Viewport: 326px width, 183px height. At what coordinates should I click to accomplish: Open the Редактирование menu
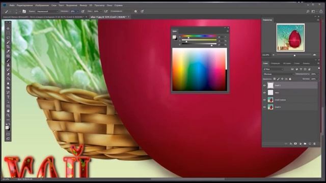pyautogui.click(x=25, y=6)
